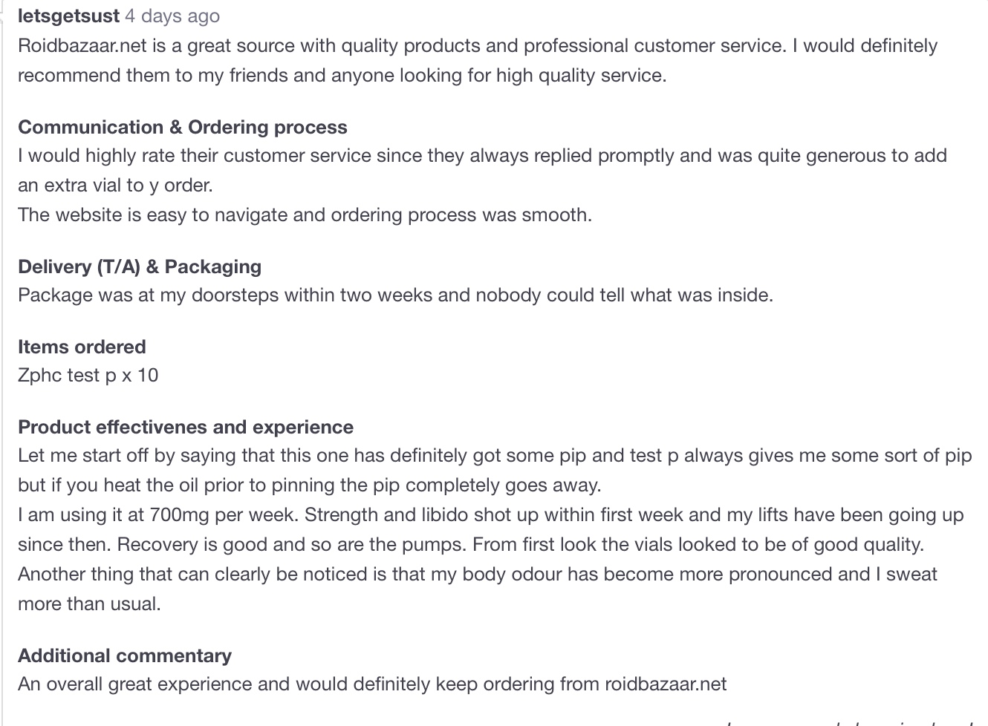Click the roidbazaar.net text in the final line
The height and width of the screenshot is (726, 988).
[x=666, y=684]
